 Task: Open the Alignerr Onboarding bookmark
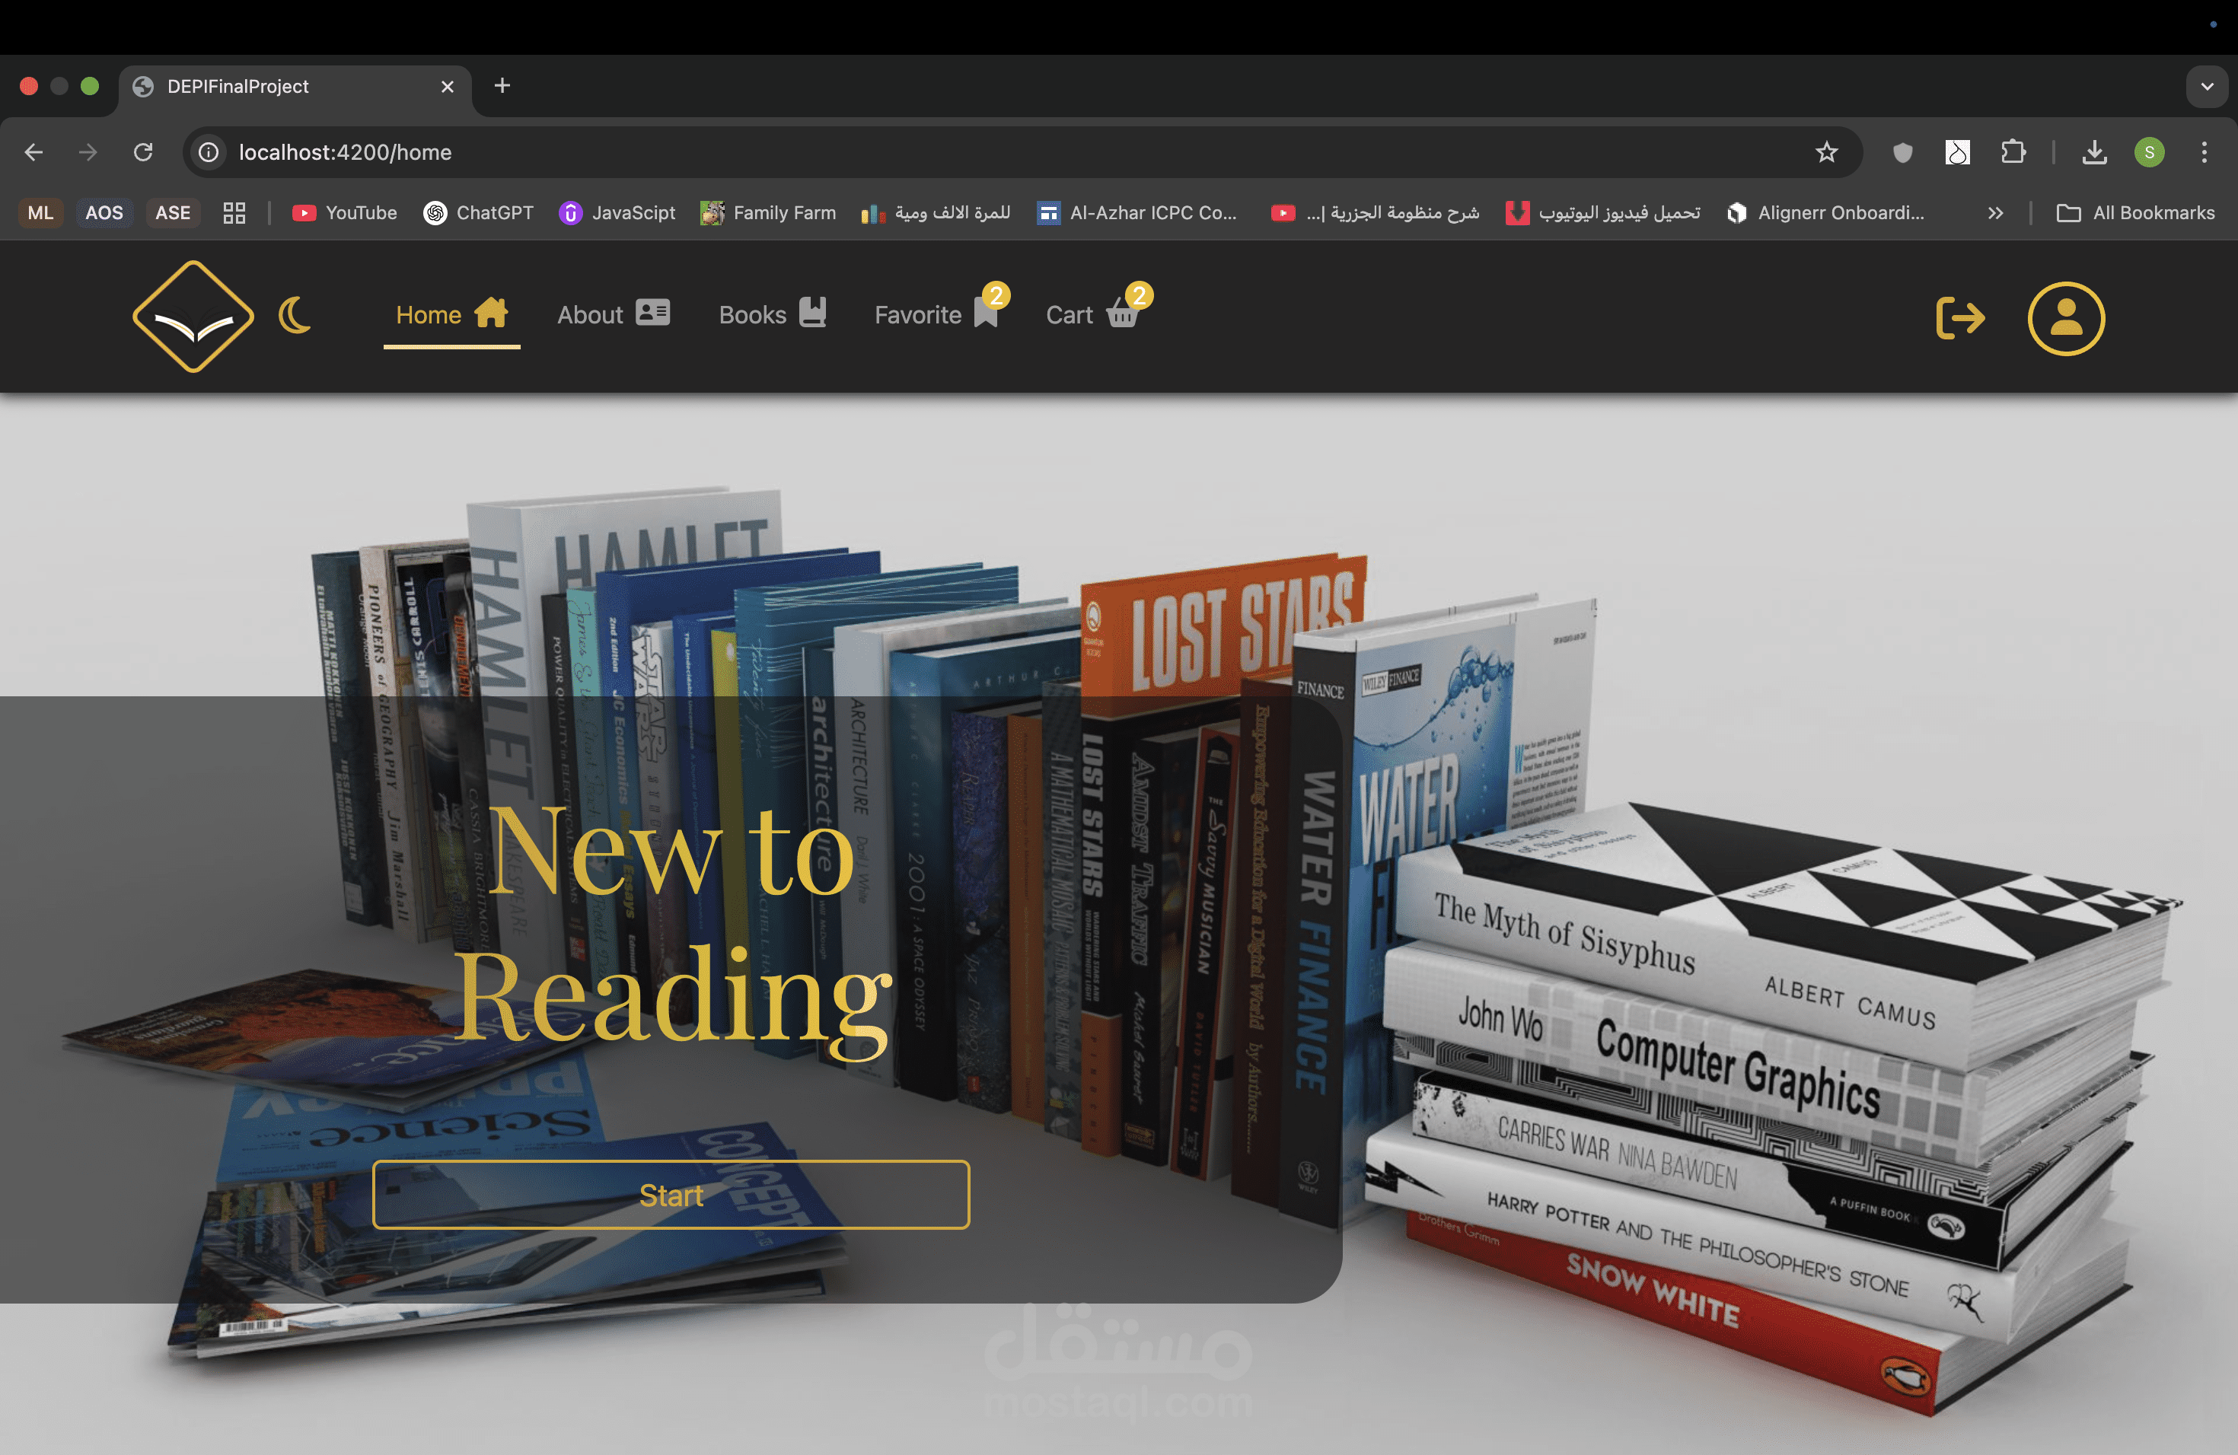tap(1825, 212)
